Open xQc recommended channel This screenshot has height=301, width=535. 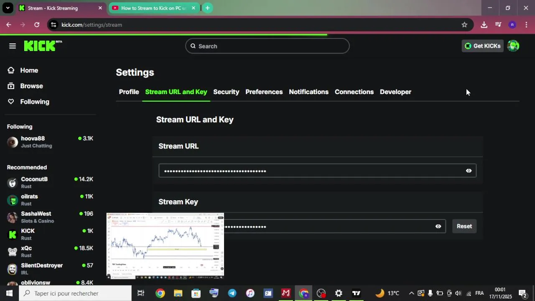50,252
